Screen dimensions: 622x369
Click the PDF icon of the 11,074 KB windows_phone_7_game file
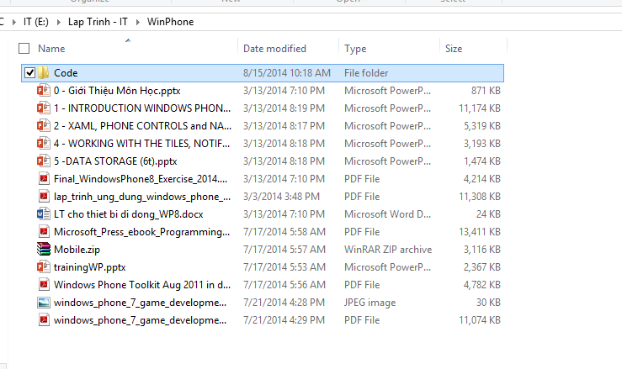coord(44,320)
